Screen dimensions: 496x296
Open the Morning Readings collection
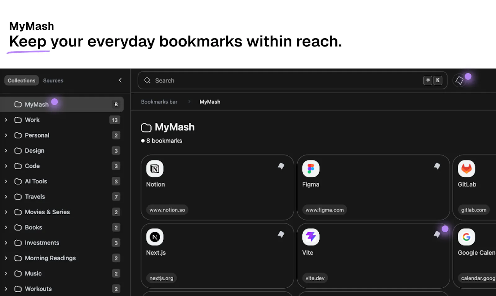coord(62,258)
